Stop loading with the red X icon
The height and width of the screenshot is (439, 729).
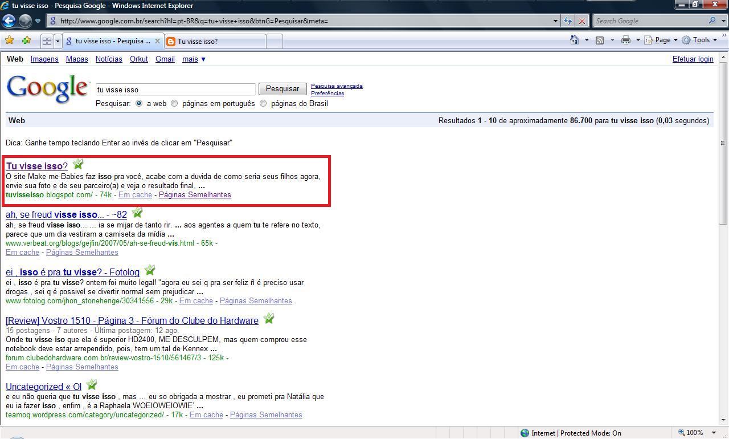click(581, 21)
